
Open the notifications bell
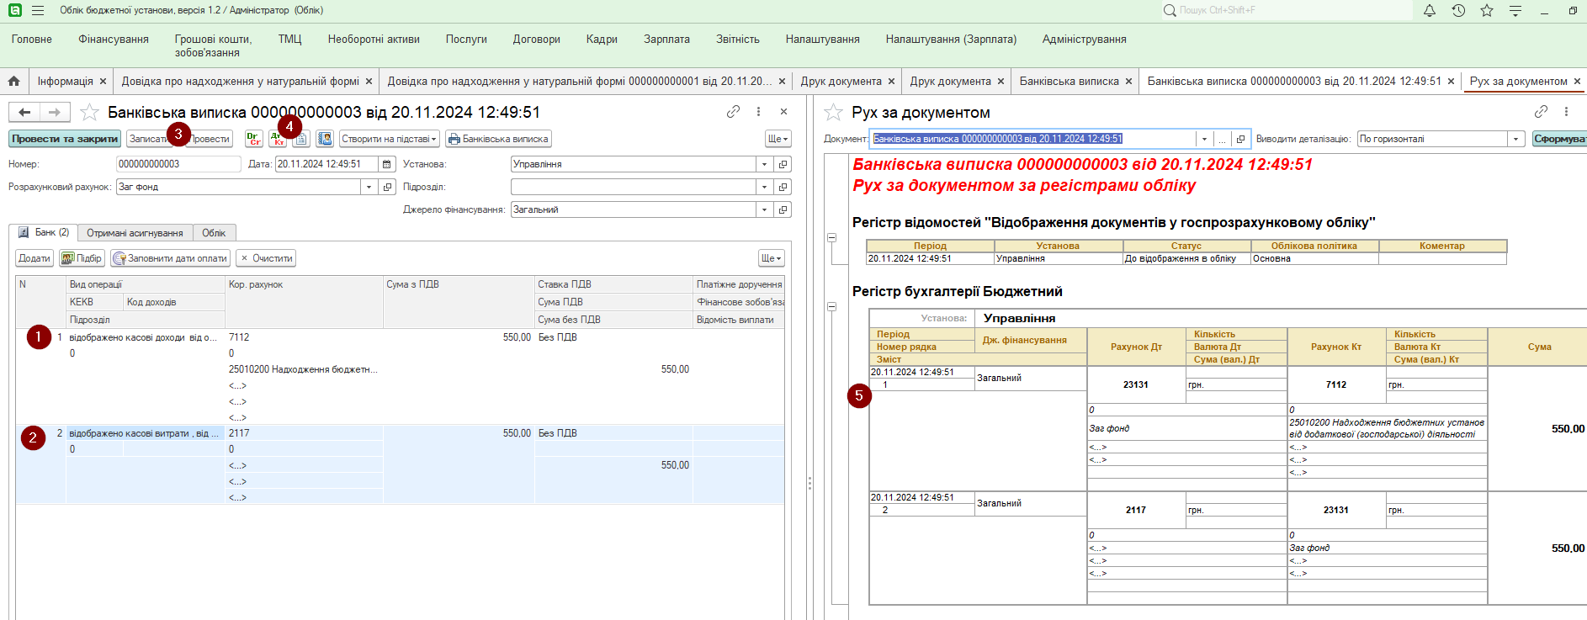point(1429,11)
